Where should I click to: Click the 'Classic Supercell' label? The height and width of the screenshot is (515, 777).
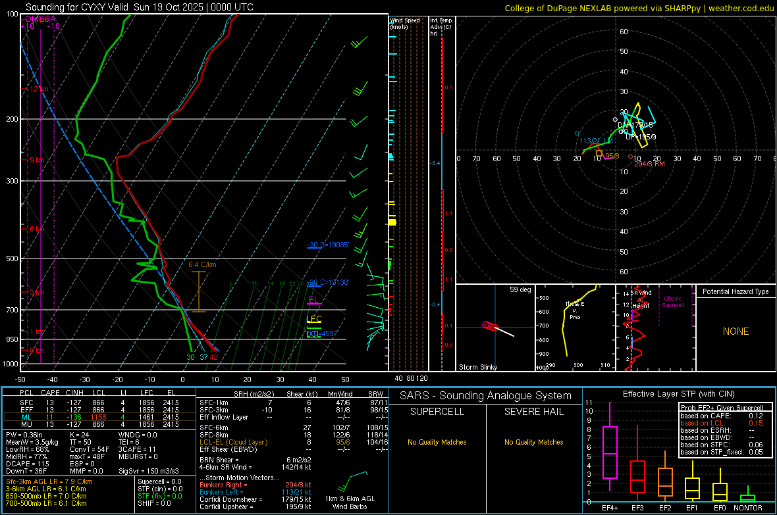672,302
